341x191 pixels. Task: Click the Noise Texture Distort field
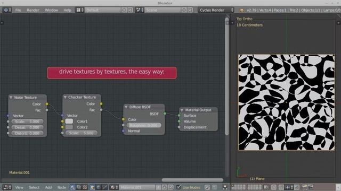27,133
